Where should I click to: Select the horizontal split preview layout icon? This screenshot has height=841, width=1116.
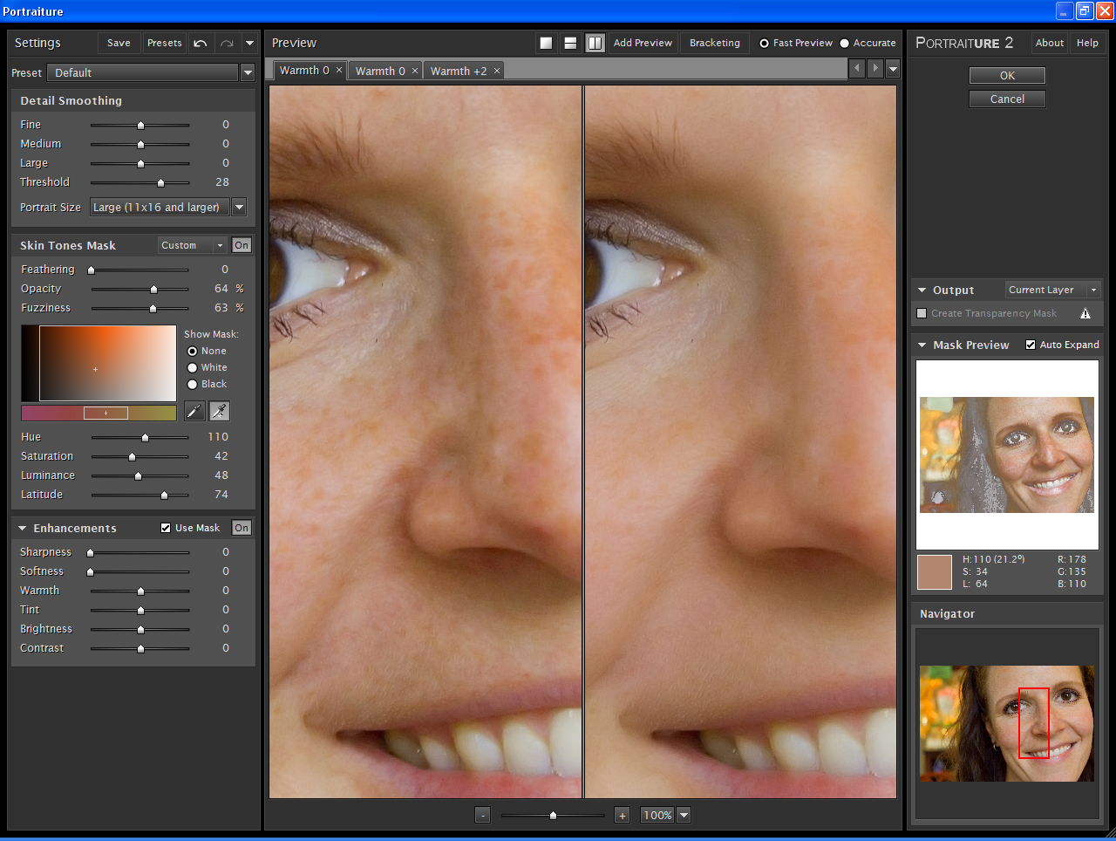click(x=570, y=42)
